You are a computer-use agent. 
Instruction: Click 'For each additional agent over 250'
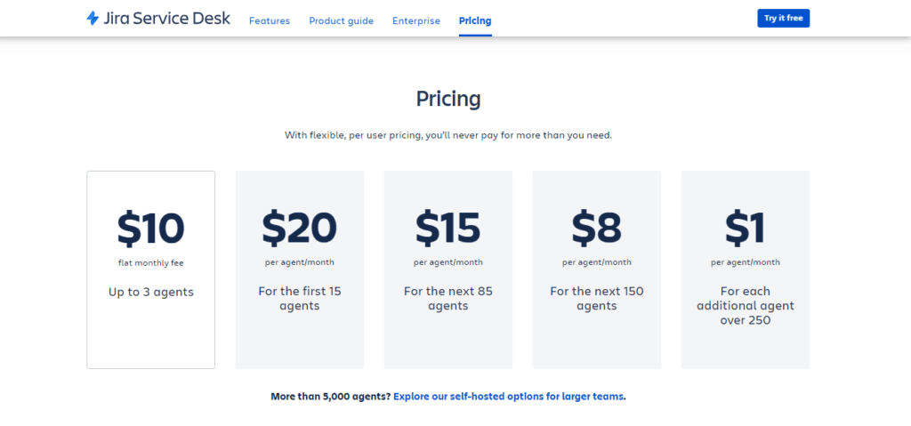pos(746,306)
